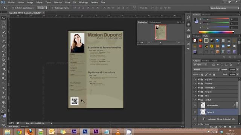
Task: Expand the Exp pro group
Action: [199, 79]
